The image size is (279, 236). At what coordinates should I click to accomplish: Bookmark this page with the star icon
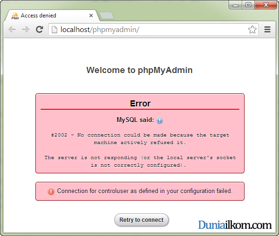252,30
